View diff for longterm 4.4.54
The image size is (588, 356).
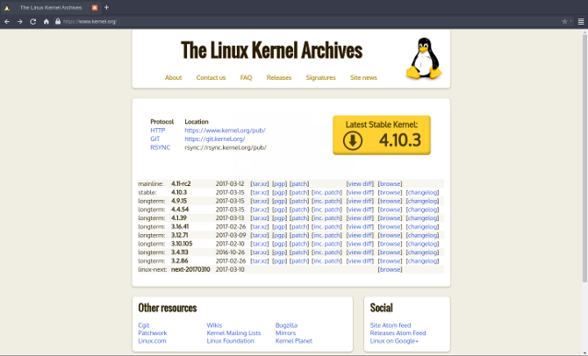pos(360,210)
